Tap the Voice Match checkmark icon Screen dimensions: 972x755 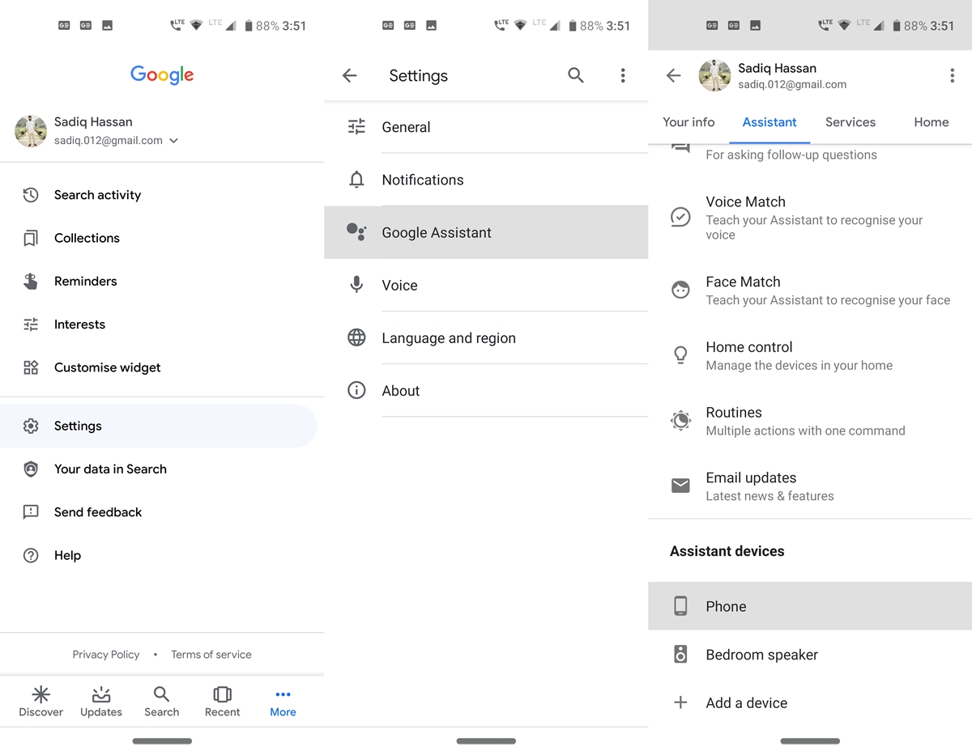[680, 217]
